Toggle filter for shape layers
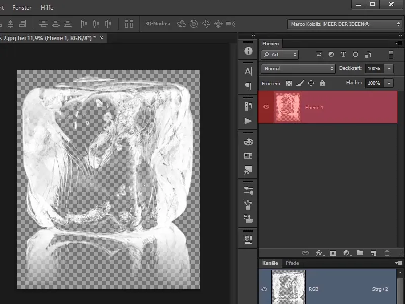This screenshot has width=405, height=304. tap(355, 55)
